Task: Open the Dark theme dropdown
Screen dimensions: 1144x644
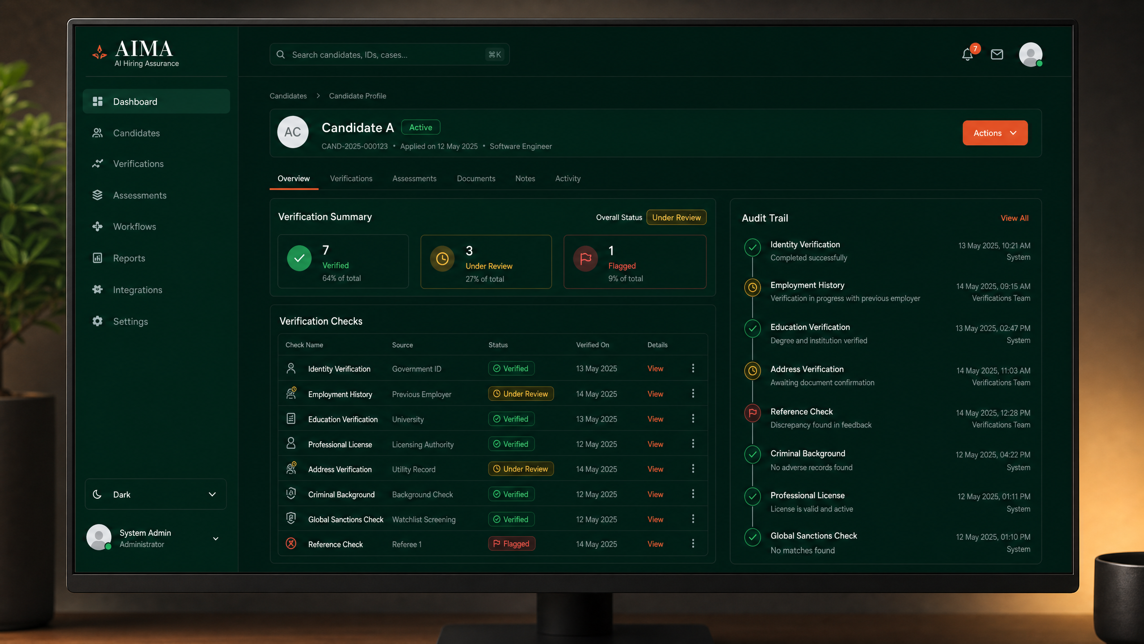Action: (156, 494)
